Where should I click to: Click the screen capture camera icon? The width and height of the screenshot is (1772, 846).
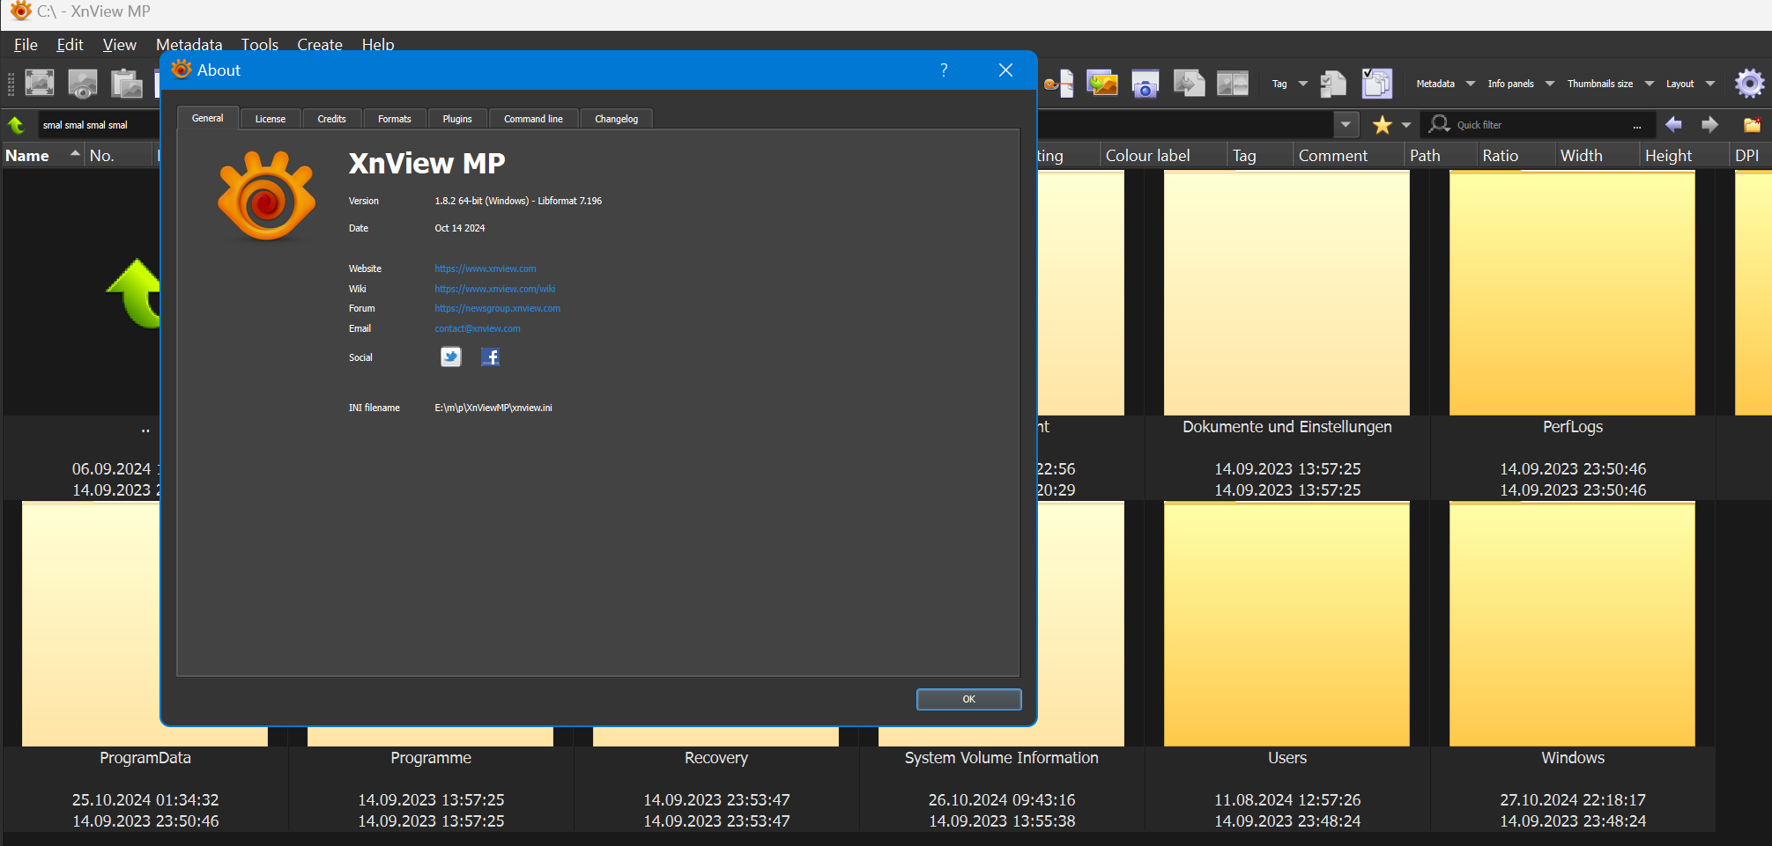point(1145,84)
